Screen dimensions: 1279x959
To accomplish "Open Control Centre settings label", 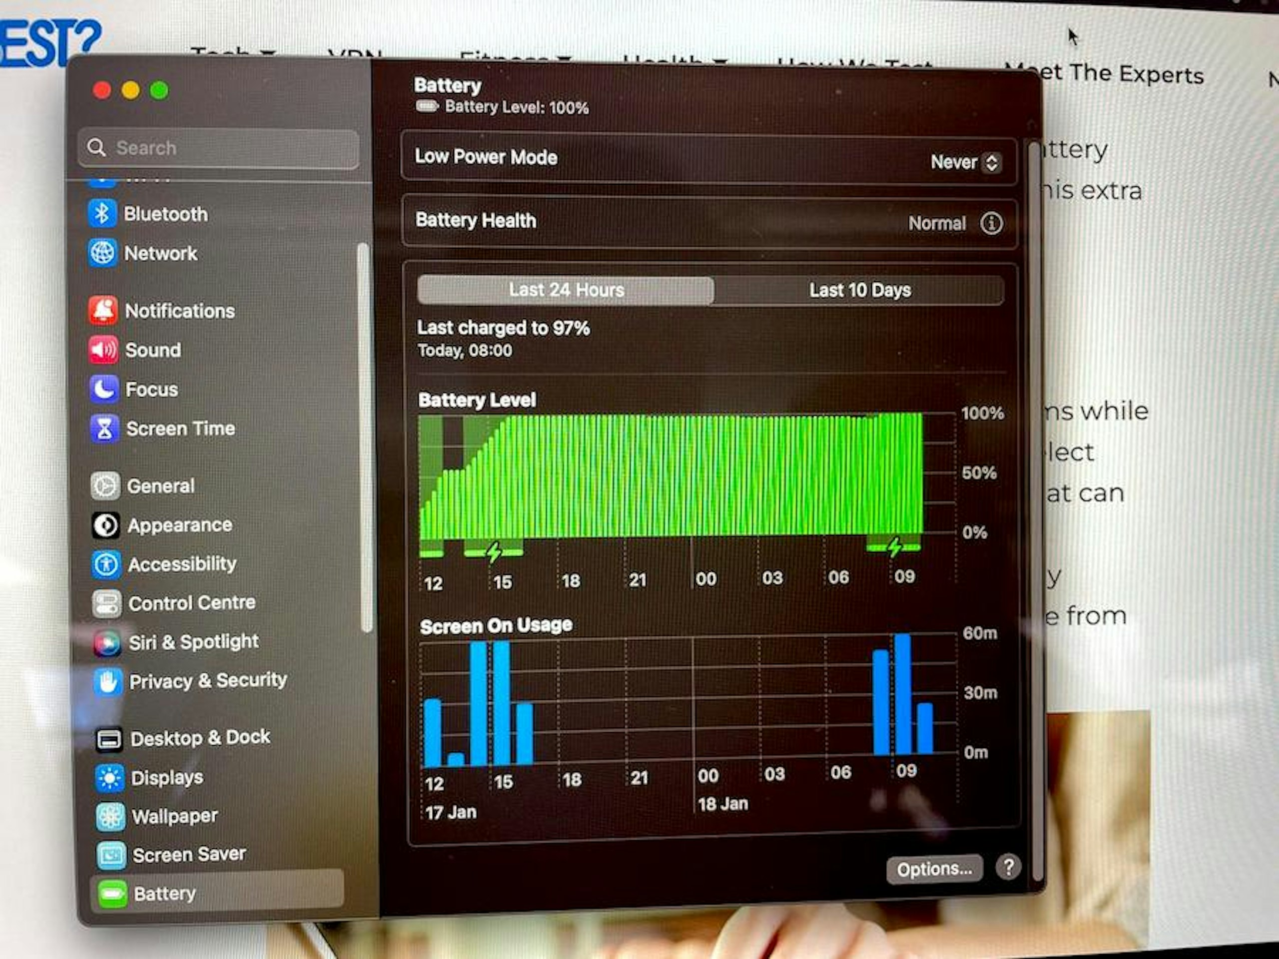I will click(x=192, y=603).
